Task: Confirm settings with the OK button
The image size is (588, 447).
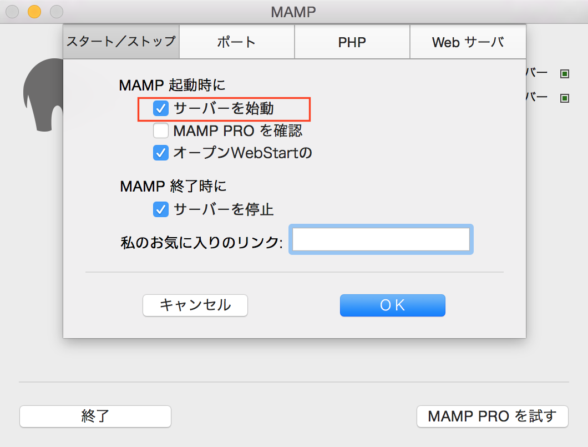Action: pos(392,305)
